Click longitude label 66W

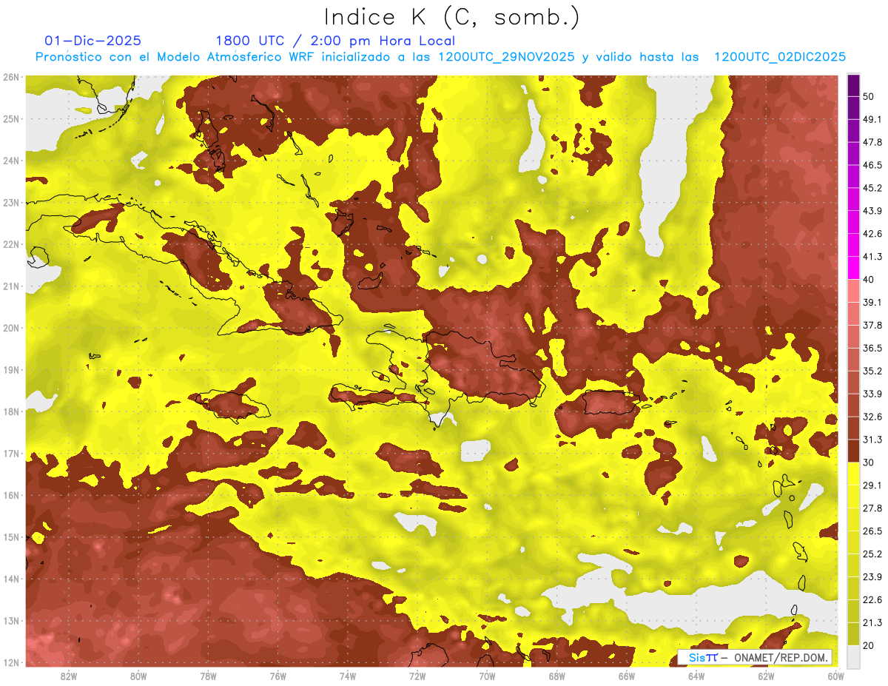[x=626, y=676]
